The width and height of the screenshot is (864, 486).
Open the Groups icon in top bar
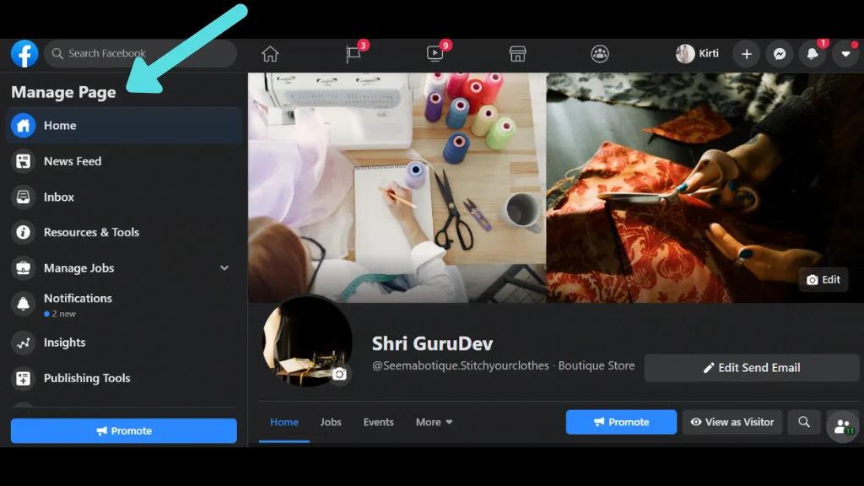pos(600,54)
